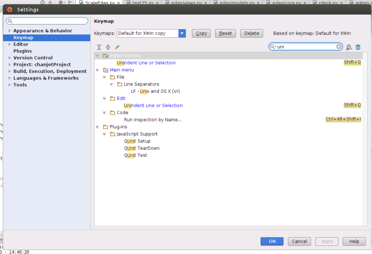This screenshot has width=372, height=254.
Task: Click the Cancel button
Action: (x=299, y=241)
